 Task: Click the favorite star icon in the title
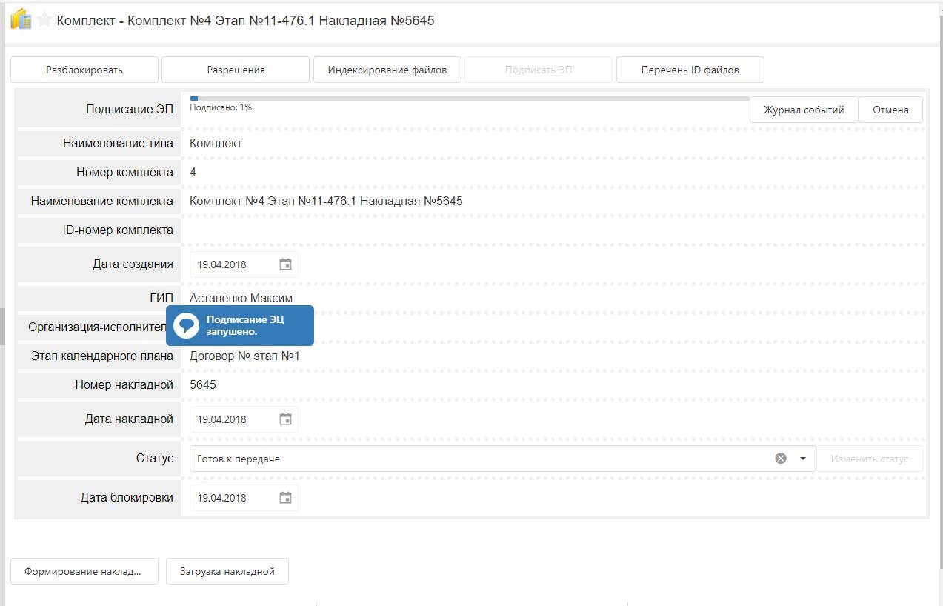pos(44,20)
